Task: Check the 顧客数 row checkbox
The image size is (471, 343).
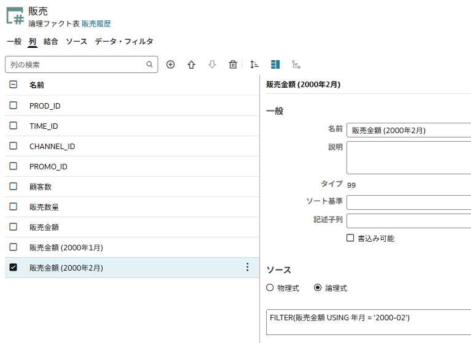Action: click(13, 186)
